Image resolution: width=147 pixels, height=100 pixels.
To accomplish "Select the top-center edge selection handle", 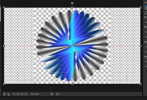I will [72, 8].
